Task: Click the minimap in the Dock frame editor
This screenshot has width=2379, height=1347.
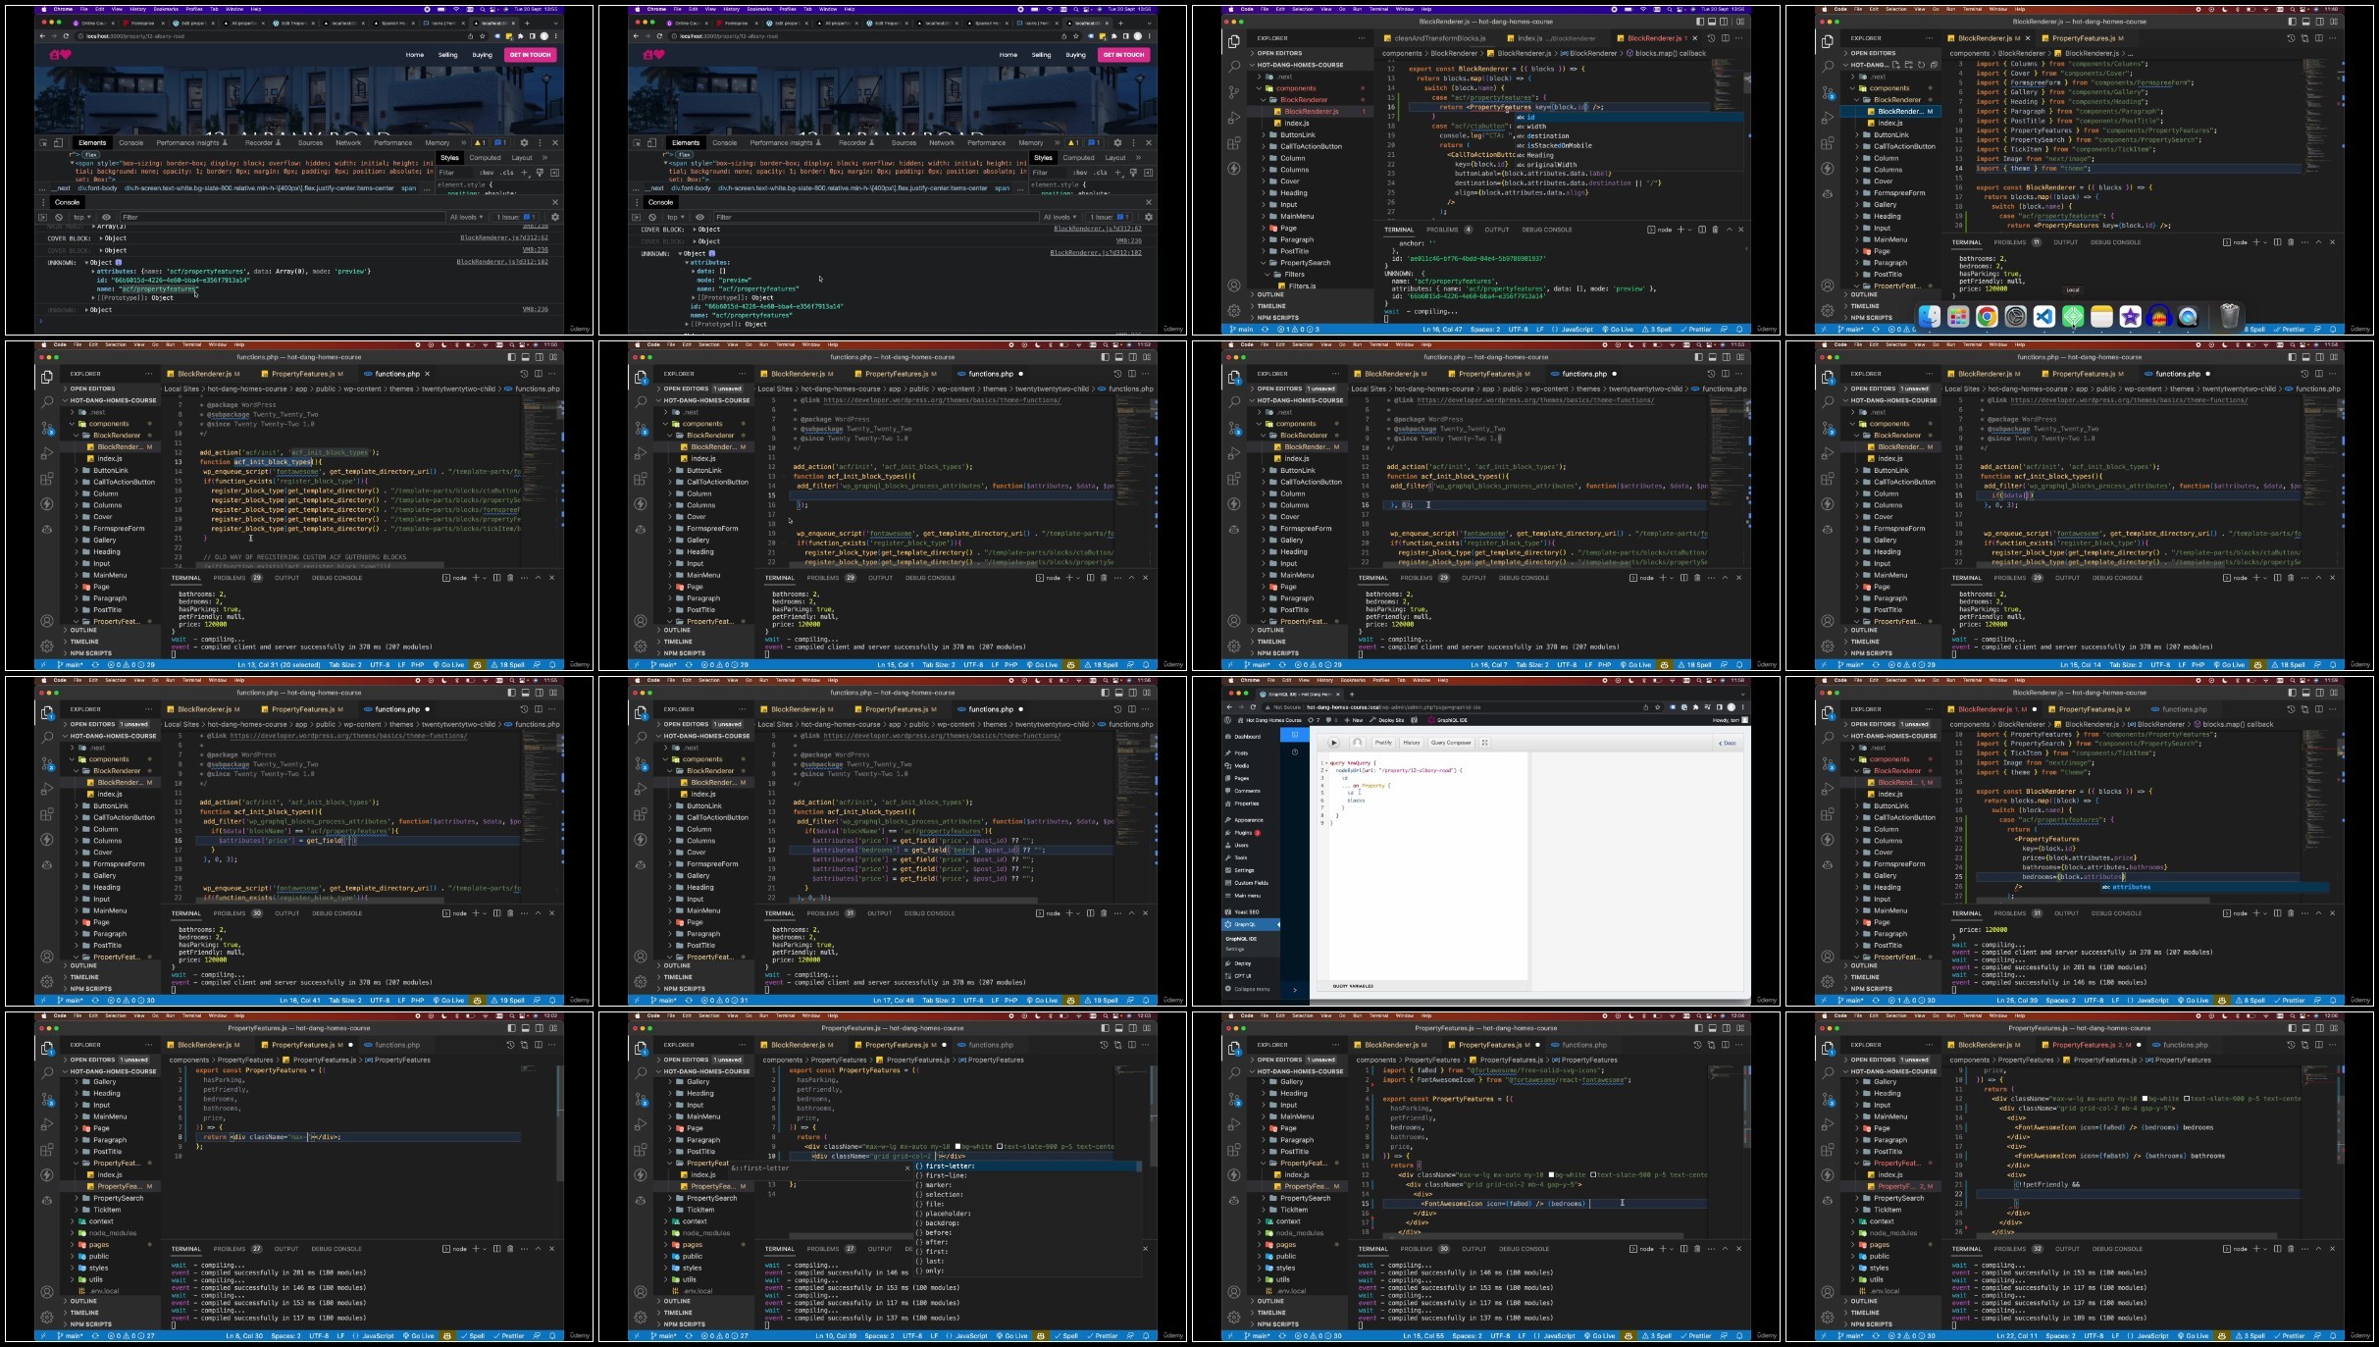Action: pos(2317,115)
